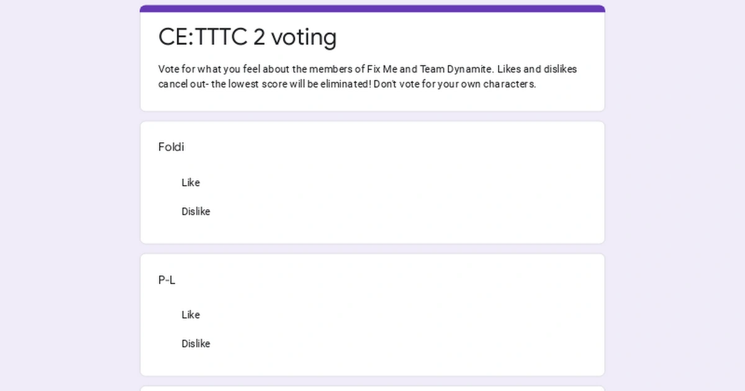Click the Foldi question label
Screen dimensions: 745x391
[171, 147]
